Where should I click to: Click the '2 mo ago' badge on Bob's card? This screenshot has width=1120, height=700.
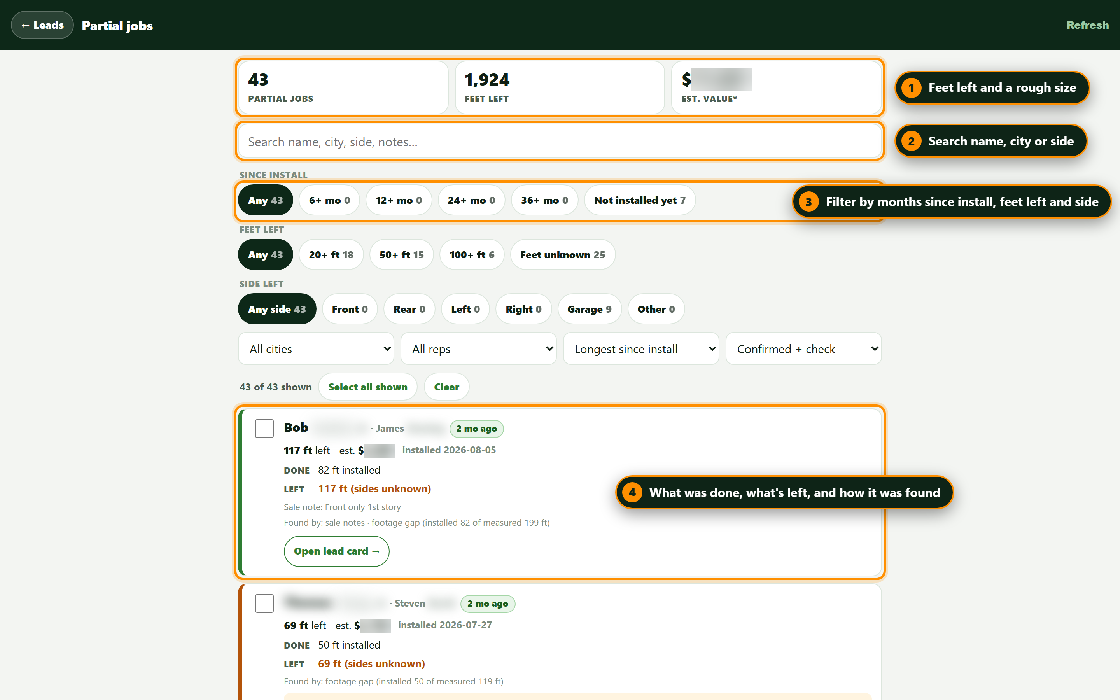(476, 428)
